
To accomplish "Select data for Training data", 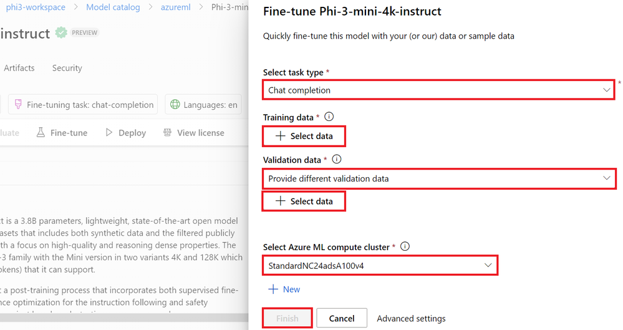I will [x=304, y=136].
